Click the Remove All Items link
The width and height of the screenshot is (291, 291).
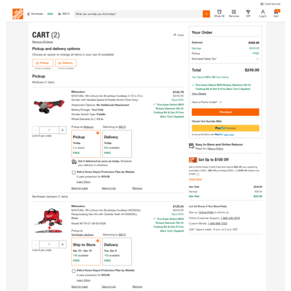[43, 42]
